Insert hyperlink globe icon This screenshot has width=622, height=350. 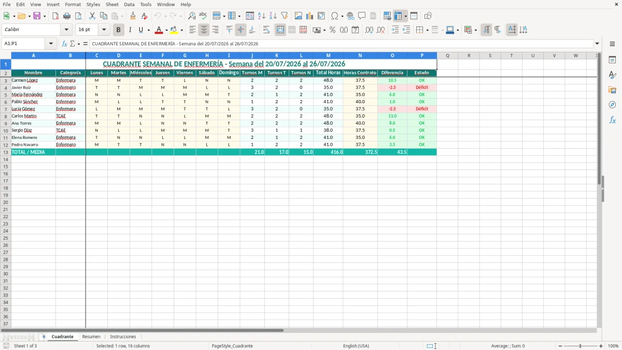[x=350, y=16]
